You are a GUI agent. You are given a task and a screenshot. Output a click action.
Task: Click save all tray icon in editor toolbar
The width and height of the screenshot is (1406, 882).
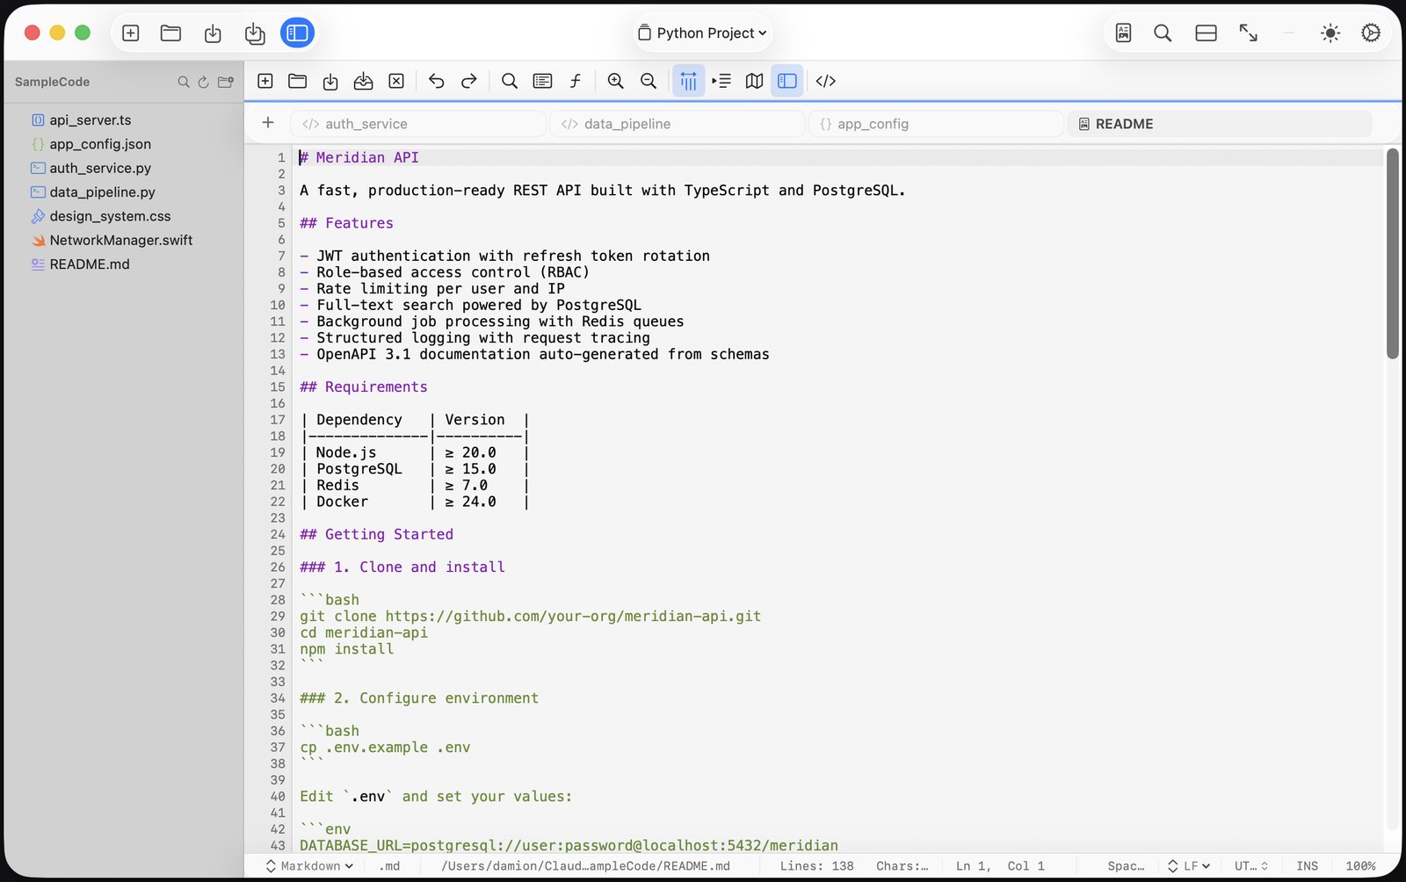pyautogui.click(x=363, y=81)
